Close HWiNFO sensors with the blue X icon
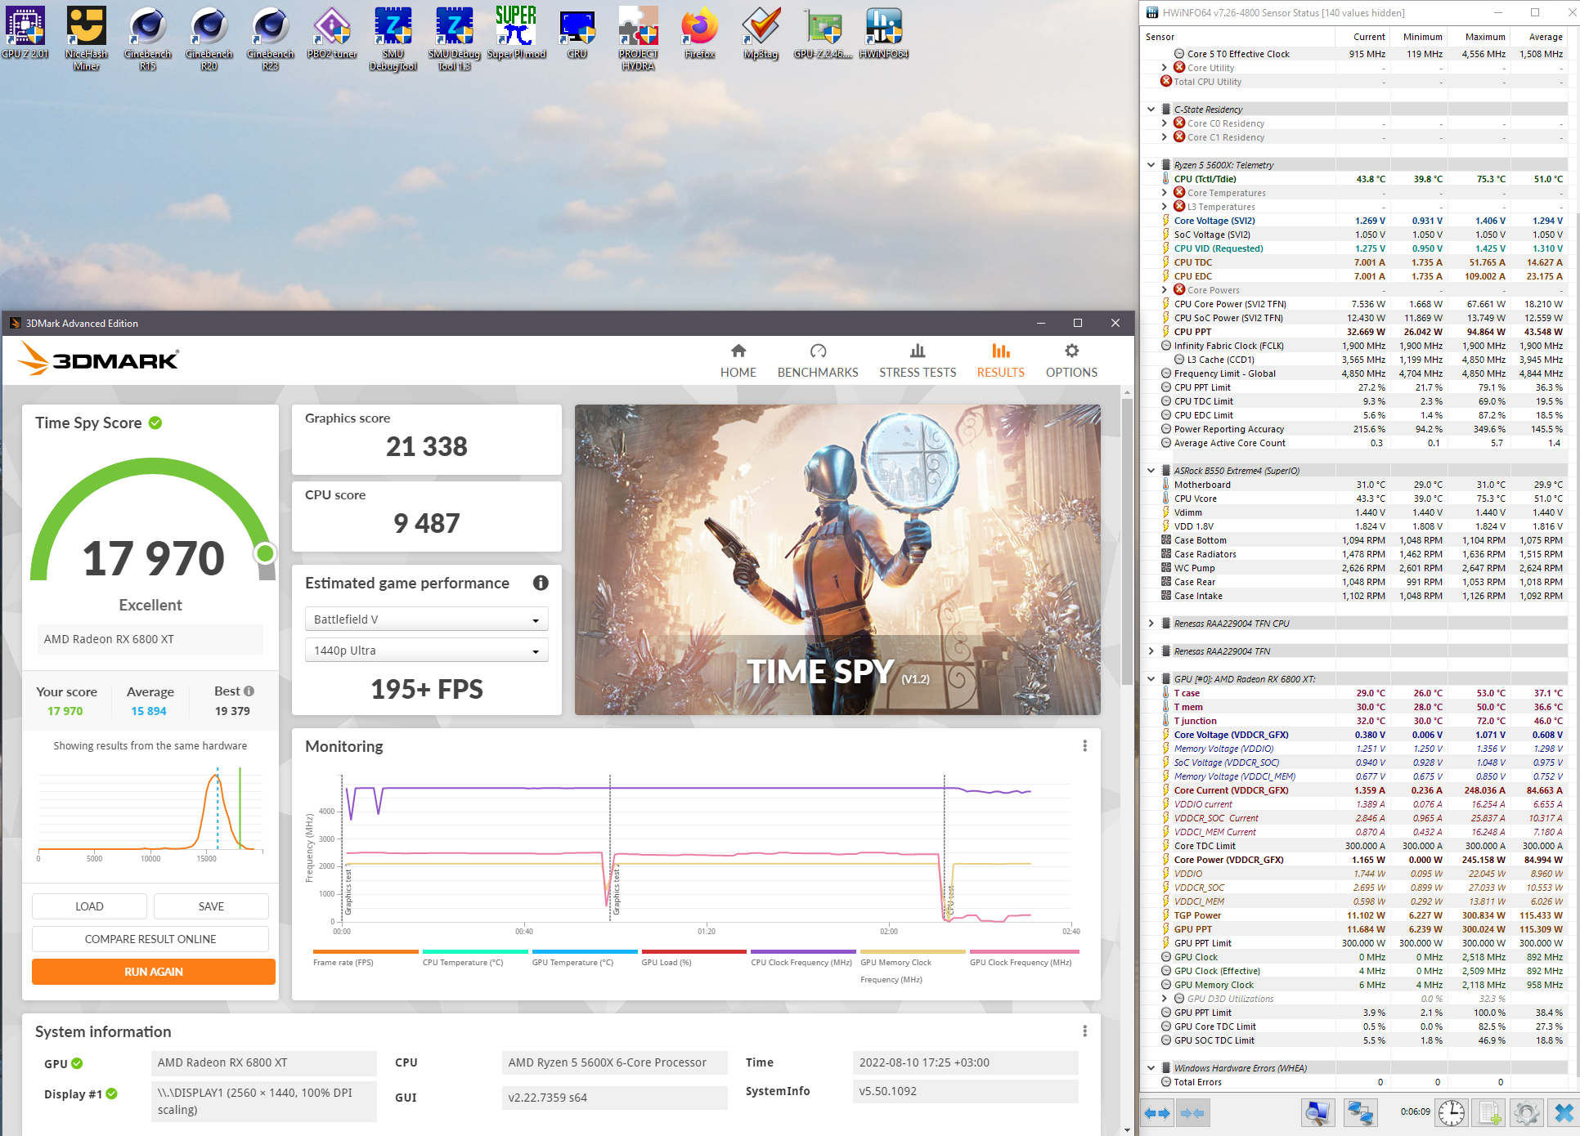 pos(1564,1112)
